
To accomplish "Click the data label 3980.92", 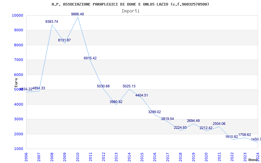I will pyautogui.click(x=116, y=102).
